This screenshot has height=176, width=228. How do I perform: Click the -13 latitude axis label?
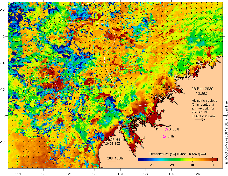point(3,36)
